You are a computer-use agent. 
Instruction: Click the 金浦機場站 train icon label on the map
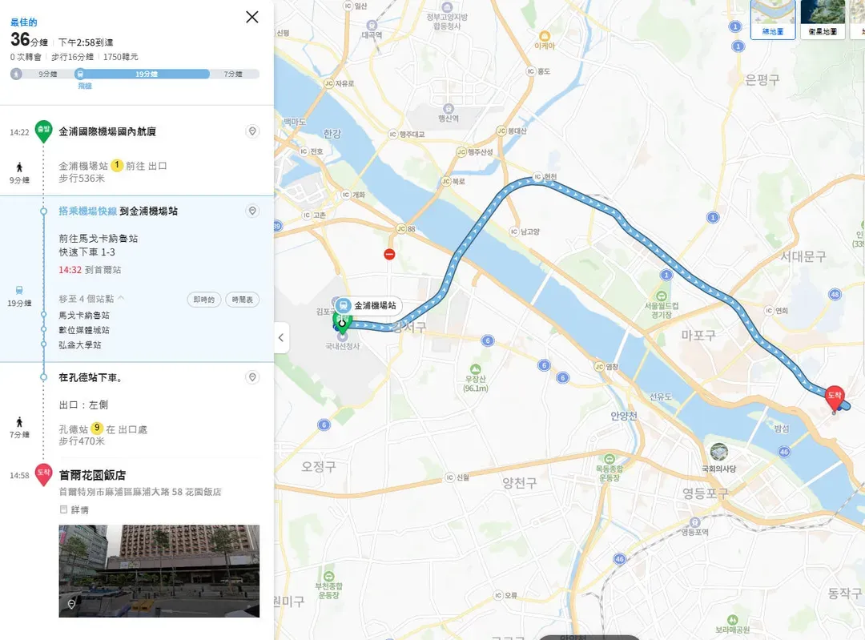368,306
